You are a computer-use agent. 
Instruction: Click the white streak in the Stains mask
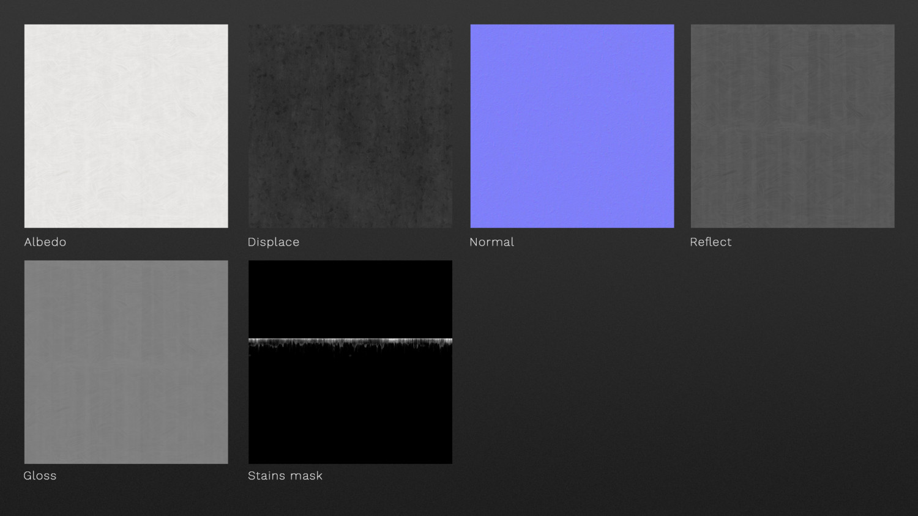350,341
